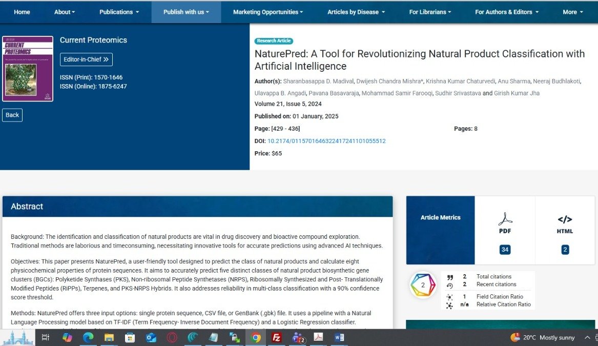This screenshot has height=346, width=598.
Task: Switch to the Home menu item
Action: pos(22,12)
